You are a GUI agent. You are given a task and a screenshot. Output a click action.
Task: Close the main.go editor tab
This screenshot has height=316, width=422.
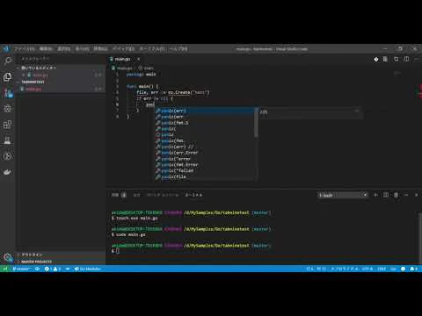(139, 59)
